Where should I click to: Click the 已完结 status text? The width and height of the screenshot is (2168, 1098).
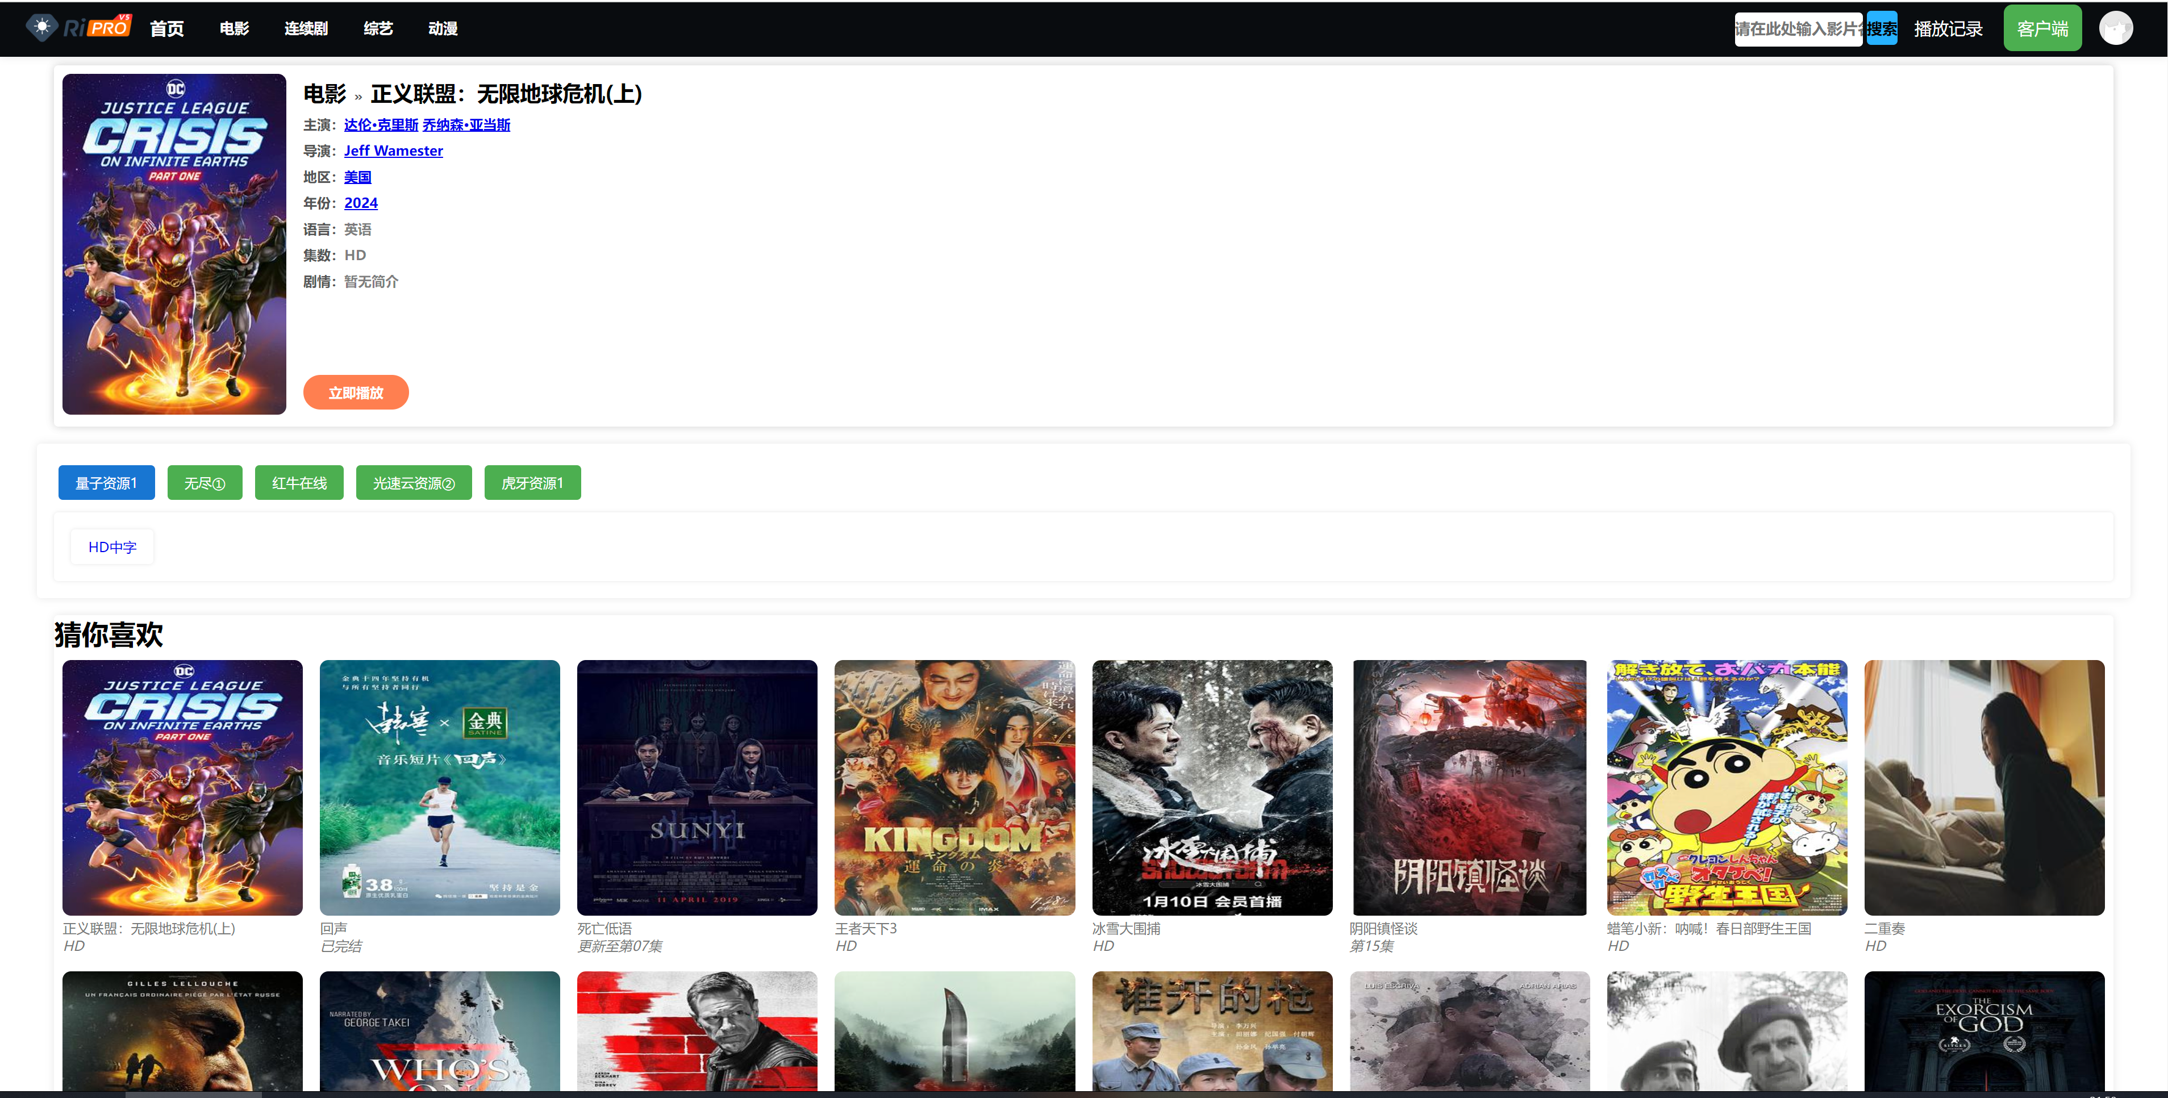click(x=341, y=946)
